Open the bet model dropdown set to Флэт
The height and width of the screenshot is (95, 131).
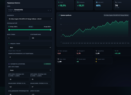coord(30,47)
